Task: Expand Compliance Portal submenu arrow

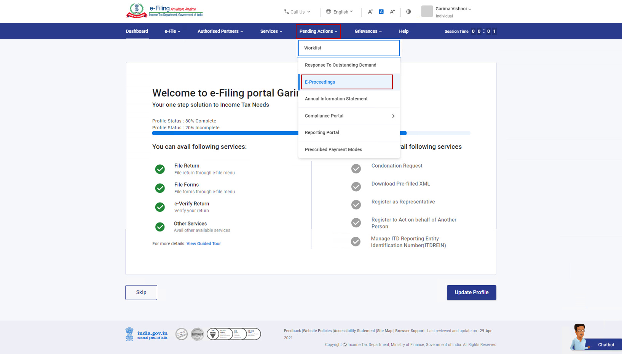Action: 393,116
